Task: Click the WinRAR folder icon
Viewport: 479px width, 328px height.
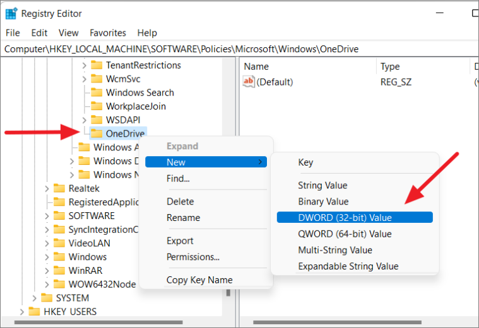Action: (x=59, y=270)
